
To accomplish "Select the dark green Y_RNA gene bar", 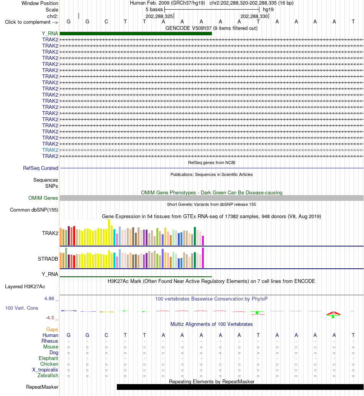I will 136,34.
